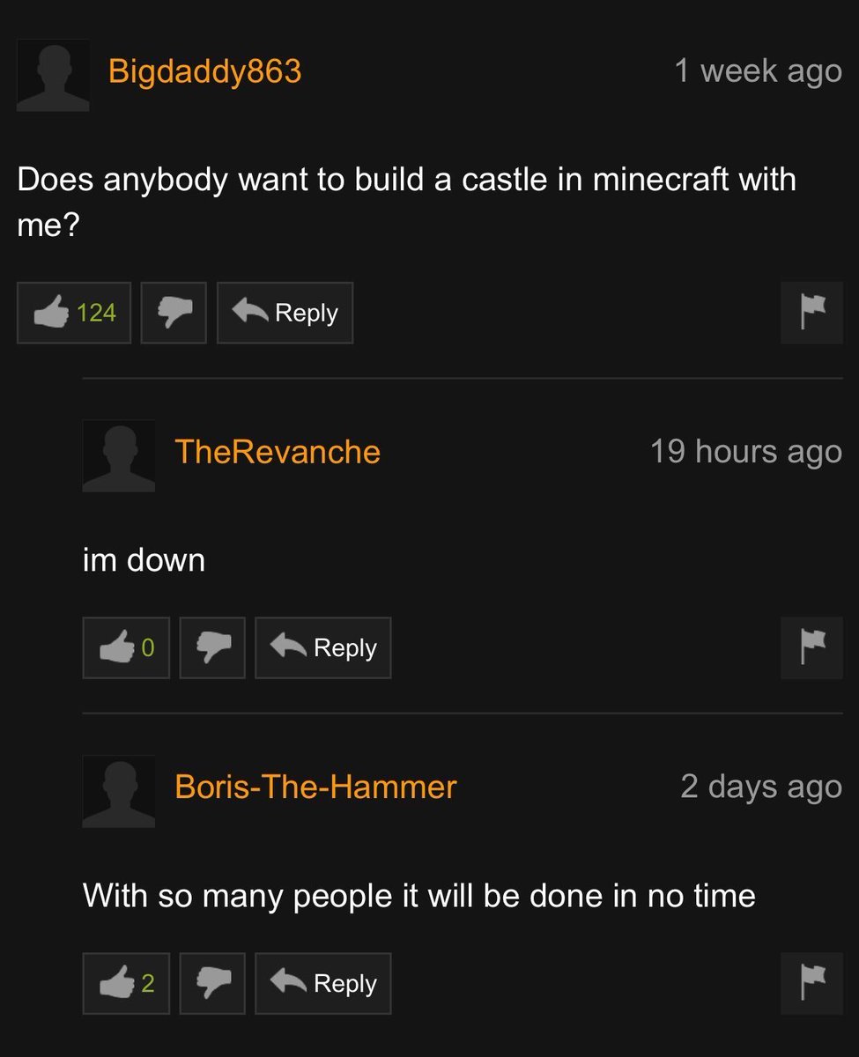Viewport: 859px width, 1057px height.
Task: Flag Boris-The-Hammer's comment
Action: (812, 983)
